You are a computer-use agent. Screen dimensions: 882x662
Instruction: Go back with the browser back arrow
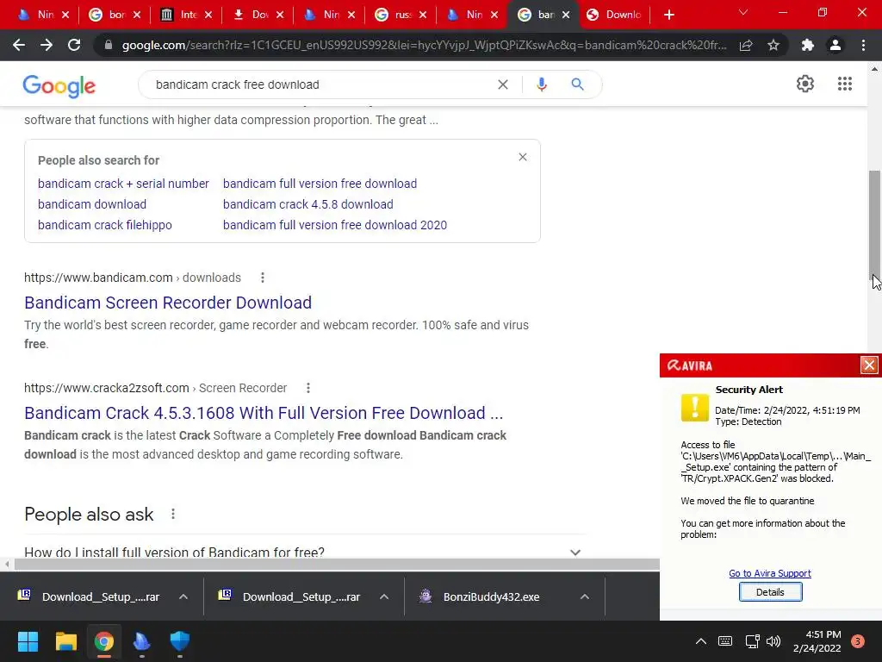[x=19, y=45]
